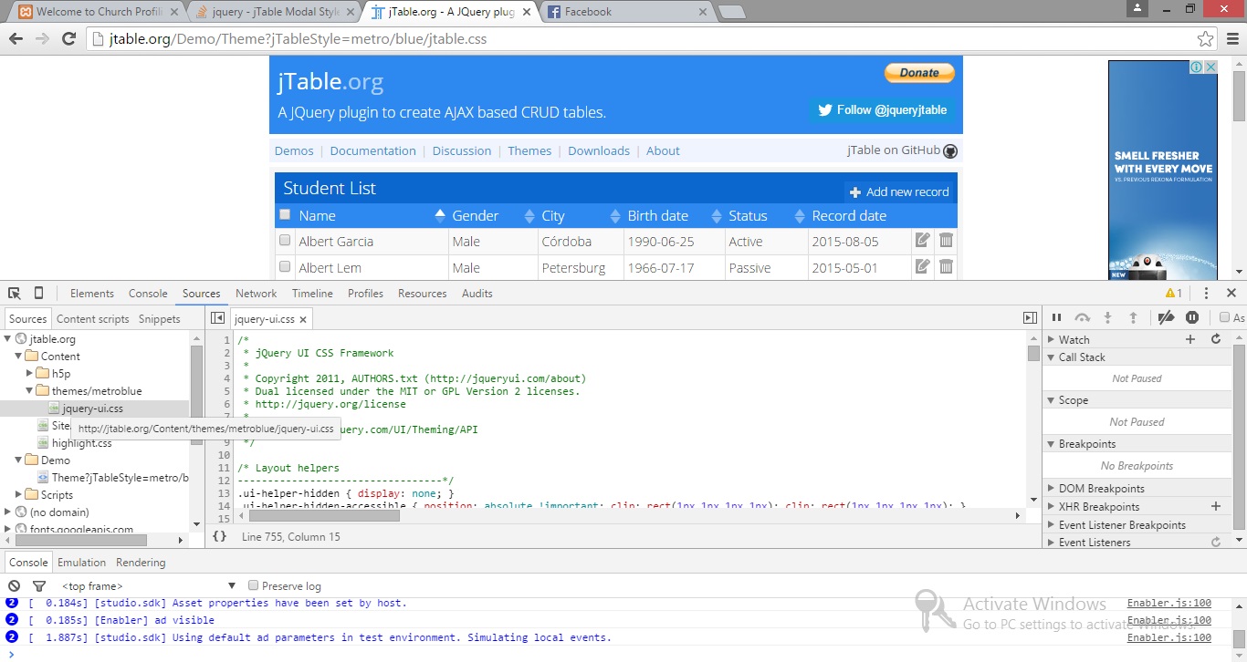Viewport: 1247px width, 662px height.
Task: Edit Albert Garcia's record with the pencil icon
Action: [x=922, y=241]
